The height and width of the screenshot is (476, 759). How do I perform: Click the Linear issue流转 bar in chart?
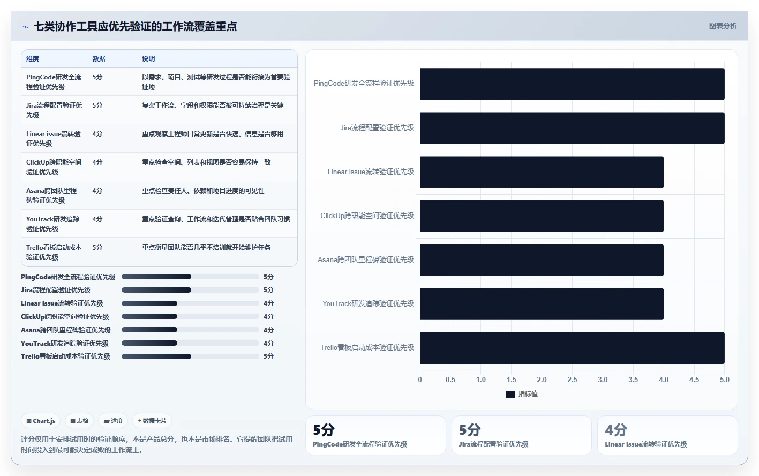pos(542,172)
